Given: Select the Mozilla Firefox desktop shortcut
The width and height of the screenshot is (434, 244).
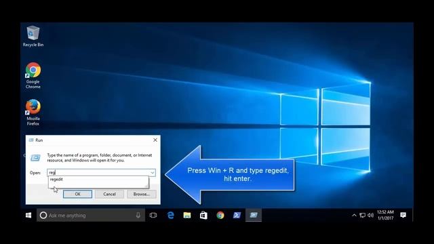Looking at the screenshot, I should [33, 113].
